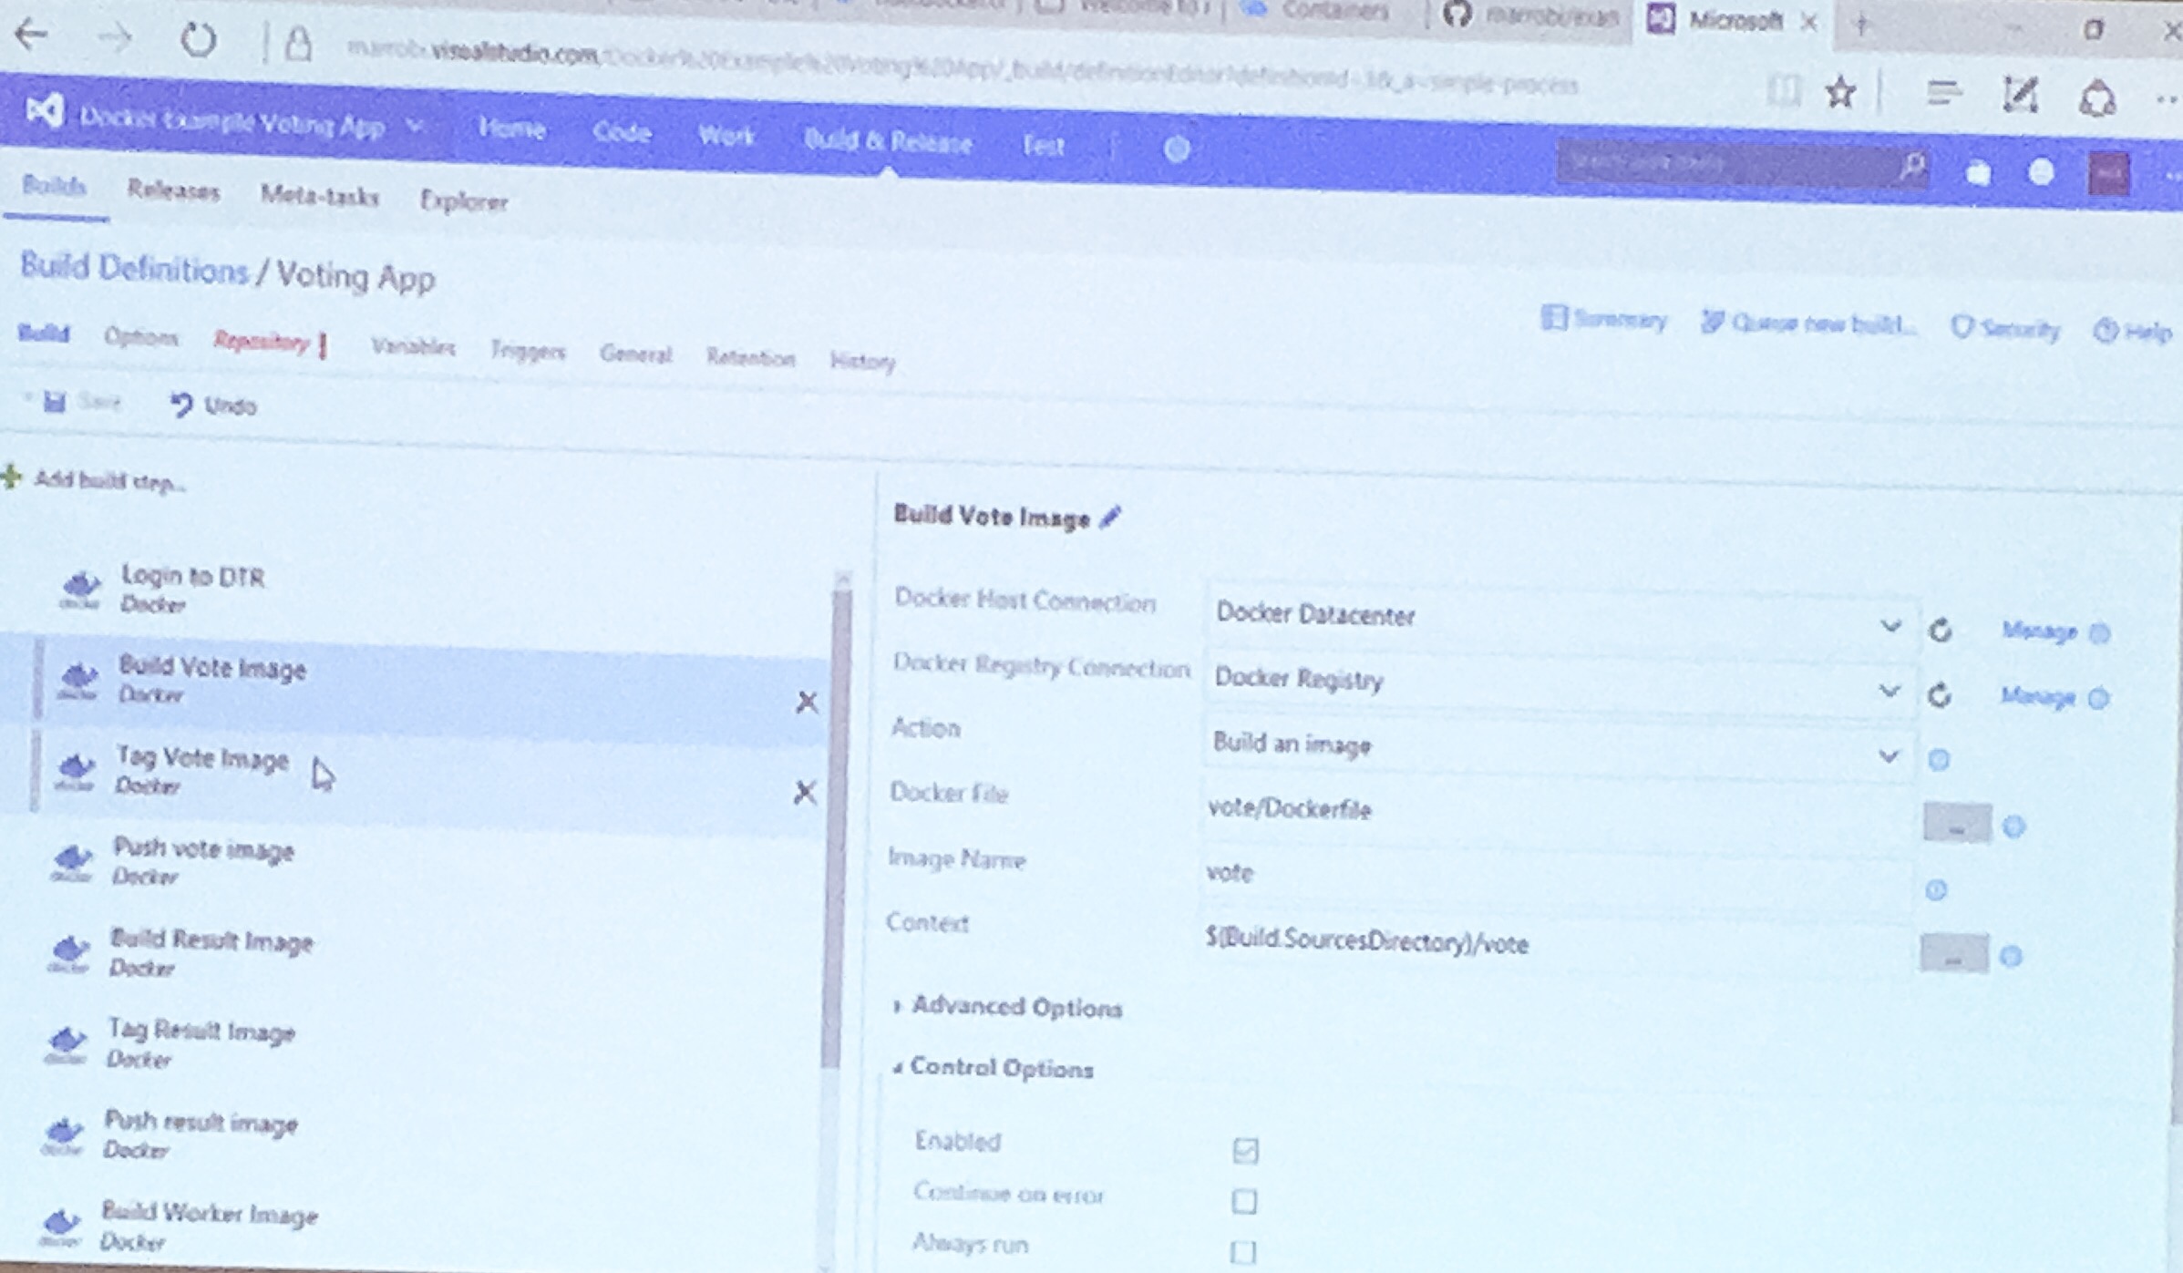Click the browser forward arrow

coord(115,37)
